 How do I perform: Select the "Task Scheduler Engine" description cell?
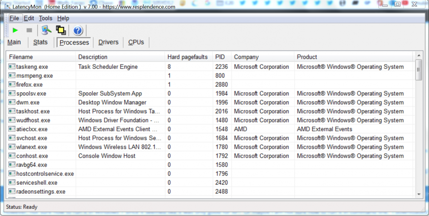pyautogui.click(x=108, y=67)
